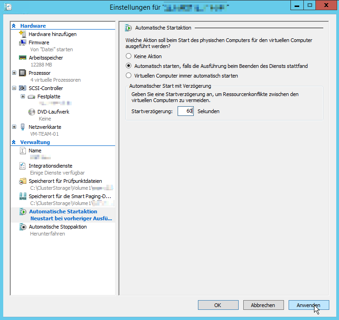Choose Virtuellen Computer immer automatisch starten

coord(129,76)
